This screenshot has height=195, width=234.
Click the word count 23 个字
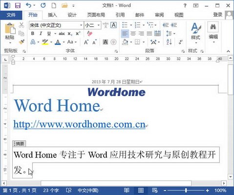click(51, 190)
